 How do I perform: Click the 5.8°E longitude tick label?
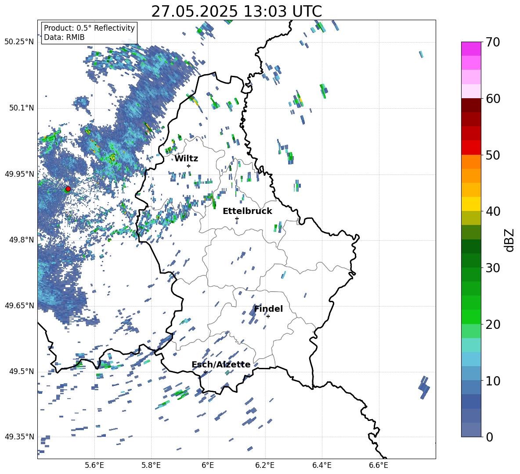pyautogui.click(x=151, y=465)
